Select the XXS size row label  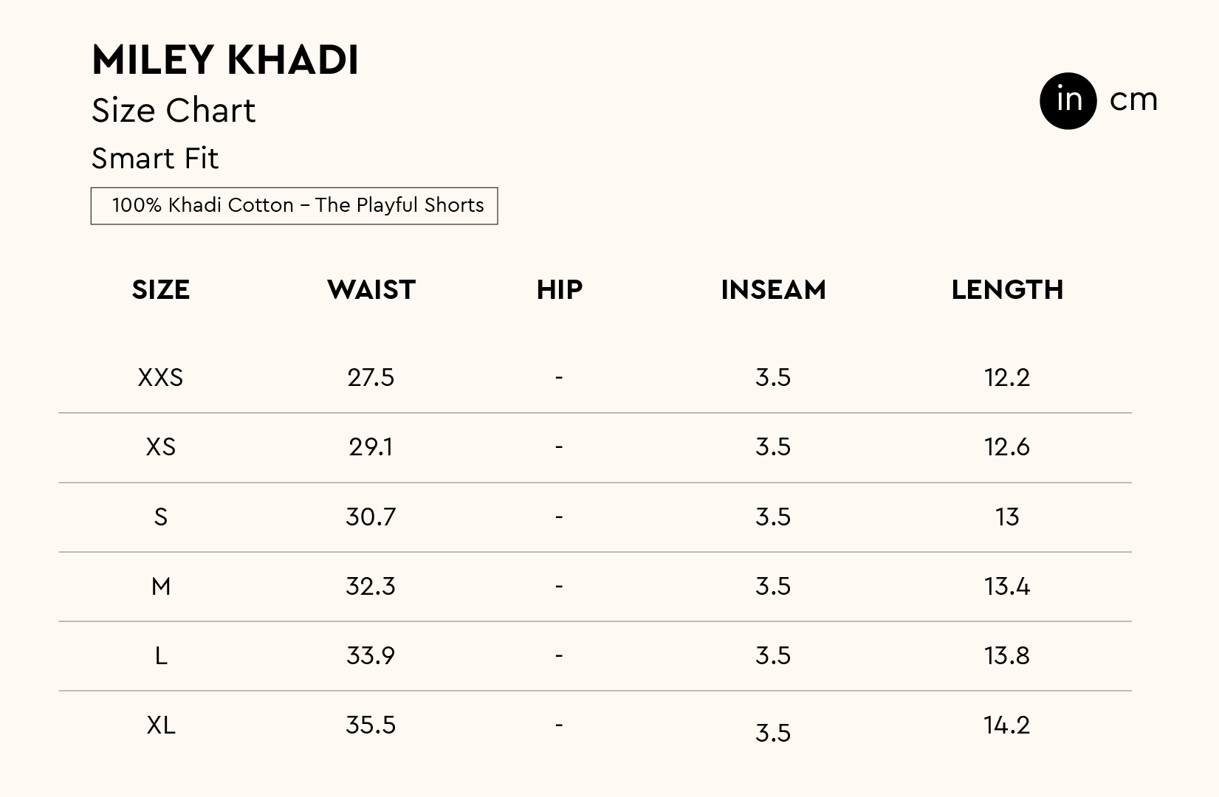pos(160,378)
